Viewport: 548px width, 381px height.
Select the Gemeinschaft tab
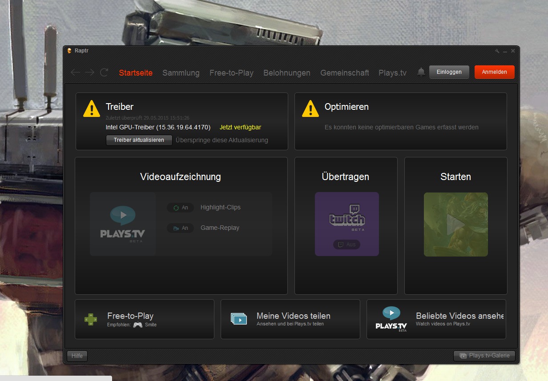(x=345, y=73)
